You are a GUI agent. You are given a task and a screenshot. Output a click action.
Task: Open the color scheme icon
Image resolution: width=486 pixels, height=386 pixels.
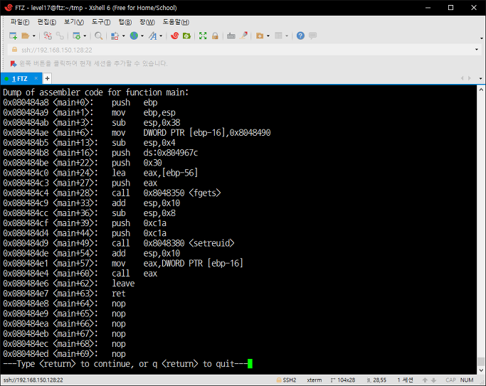115,36
